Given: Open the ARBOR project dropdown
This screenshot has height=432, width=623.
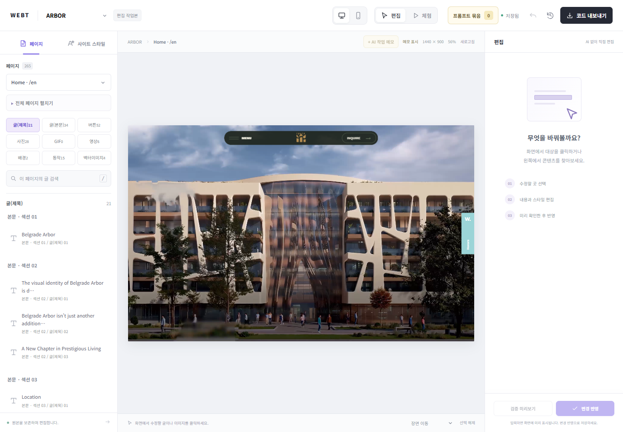Looking at the screenshot, I should tap(76, 16).
